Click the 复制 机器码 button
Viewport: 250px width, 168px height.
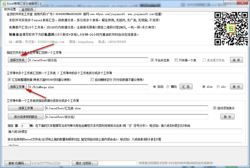point(17,163)
